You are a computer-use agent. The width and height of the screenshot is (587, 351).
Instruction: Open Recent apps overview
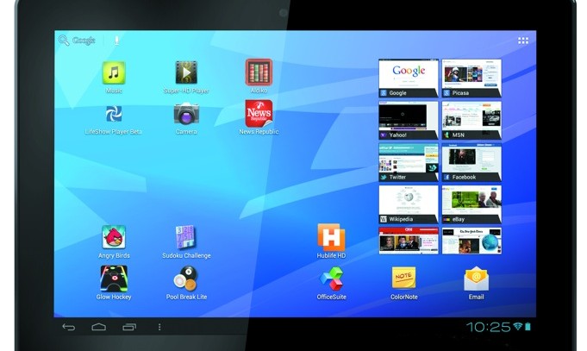click(x=129, y=327)
